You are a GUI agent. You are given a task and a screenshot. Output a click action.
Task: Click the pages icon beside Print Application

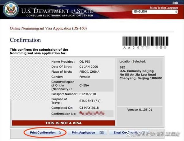(x=102, y=132)
